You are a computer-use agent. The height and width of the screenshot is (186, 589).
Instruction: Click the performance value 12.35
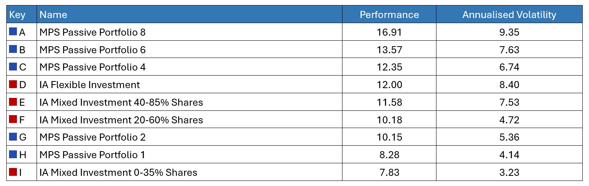click(x=389, y=67)
